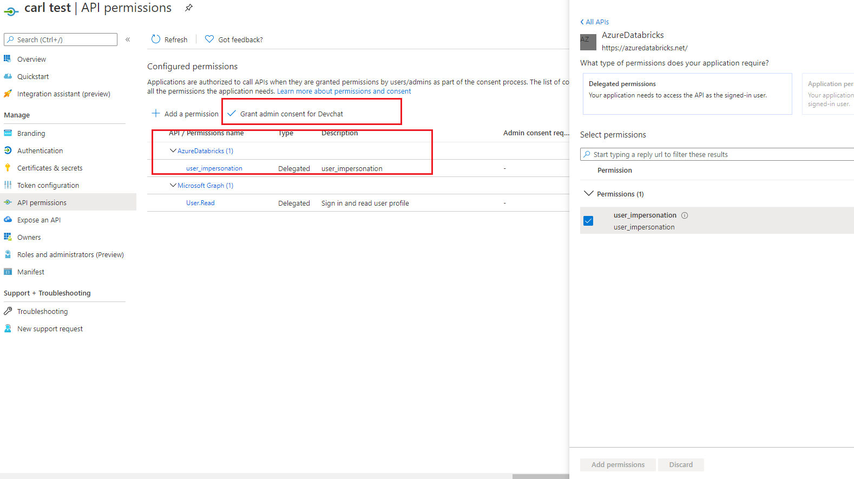Collapse the AzureDatabricks (1) permission group
Viewport: 854px width, 479px height.
coord(173,150)
